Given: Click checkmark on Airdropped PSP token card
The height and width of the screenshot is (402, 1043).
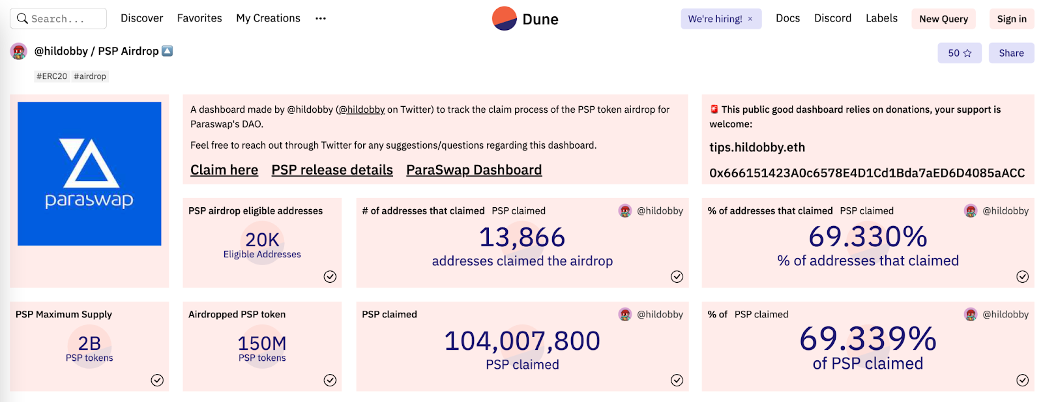Looking at the screenshot, I should 330,380.
